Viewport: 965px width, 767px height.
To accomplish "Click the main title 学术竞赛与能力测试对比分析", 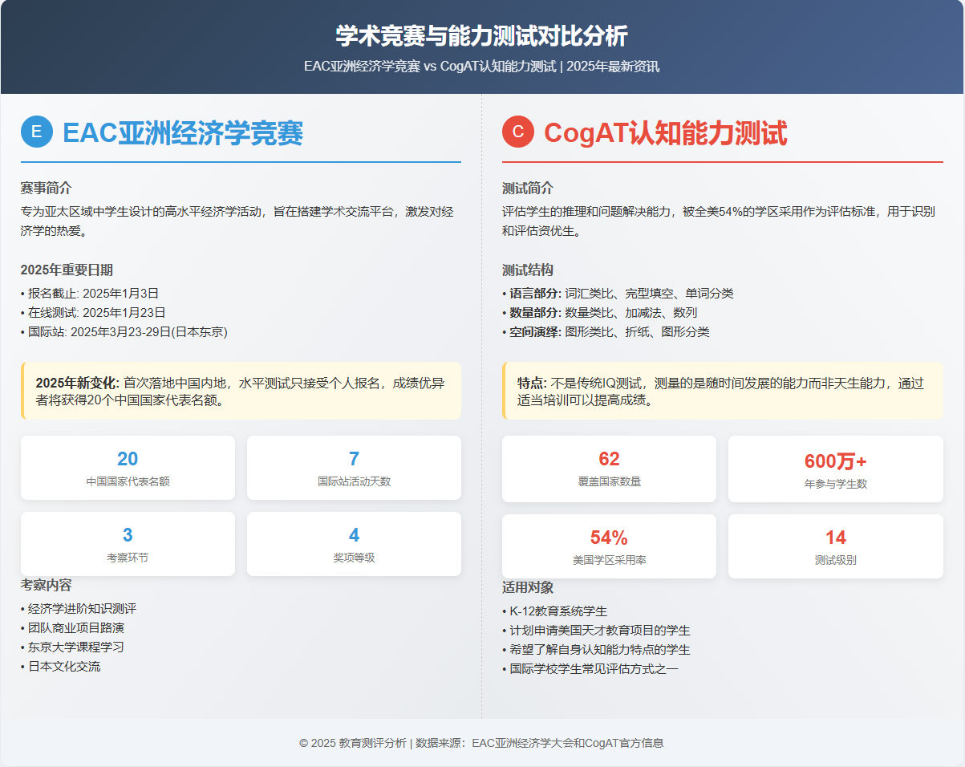I will click(x=482, y=36).
